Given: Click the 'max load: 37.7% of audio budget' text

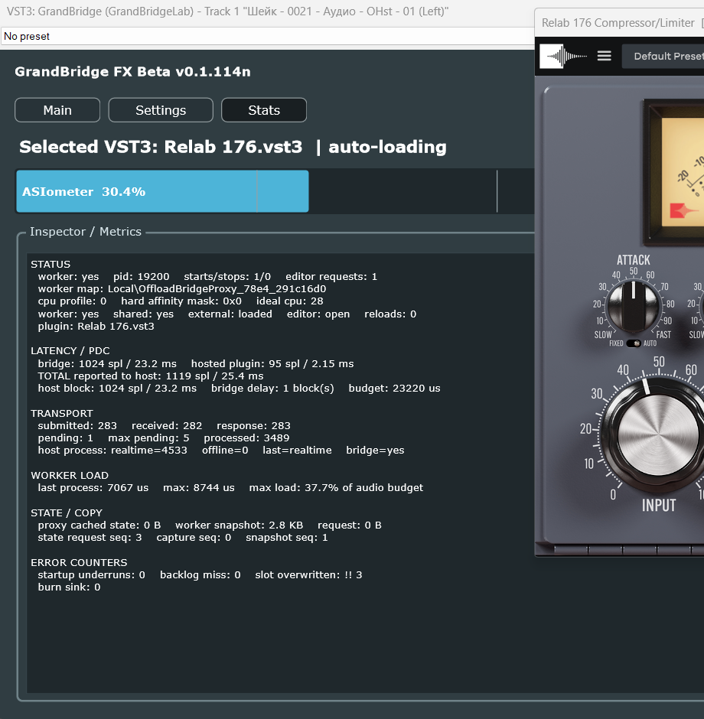Looking at the screenshot, I should (336, 487).
